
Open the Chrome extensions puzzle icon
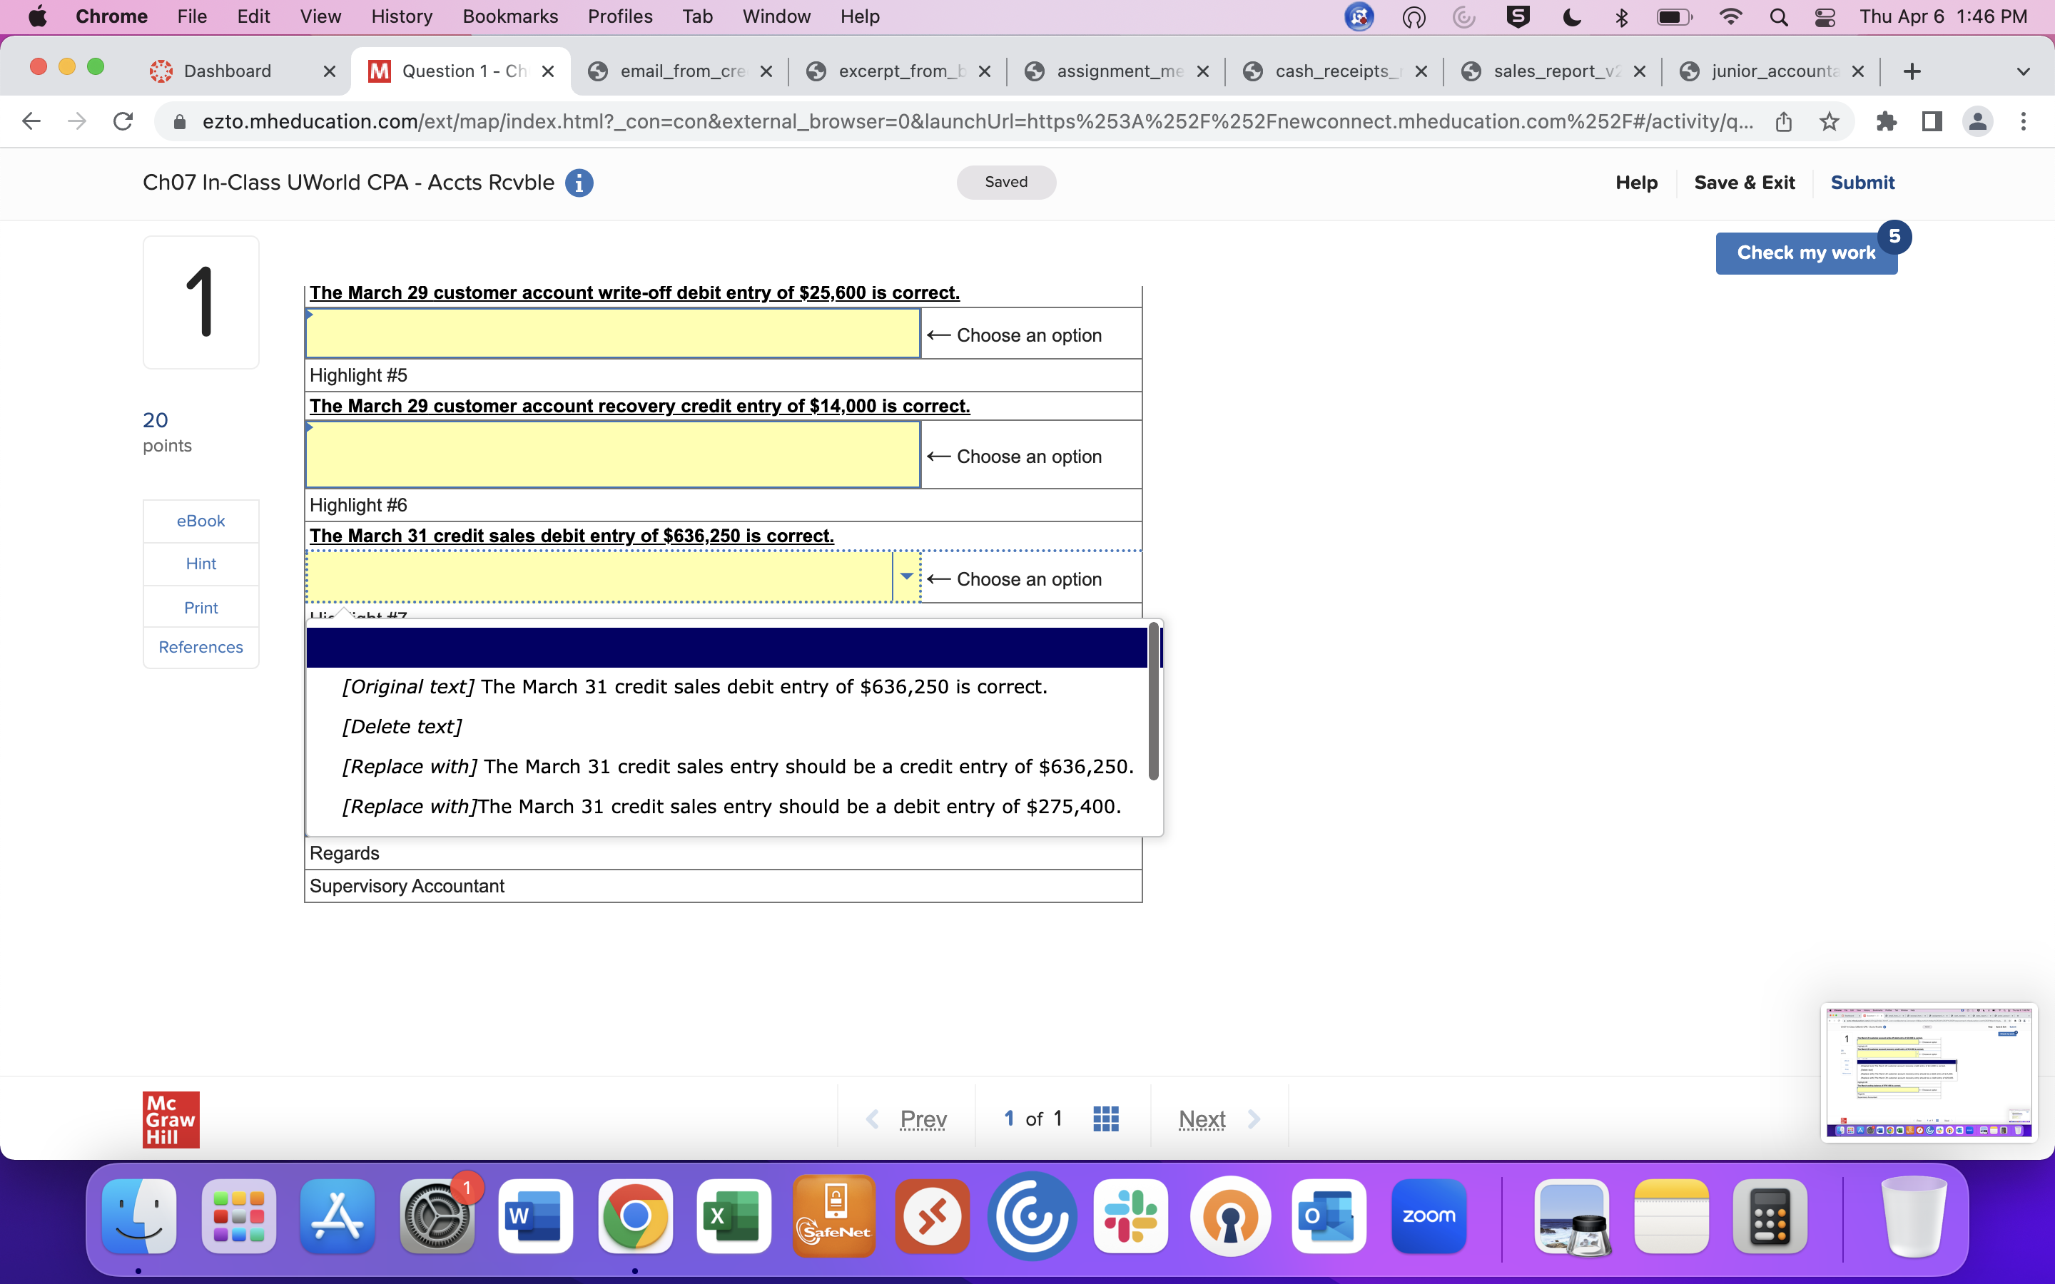1887,121
